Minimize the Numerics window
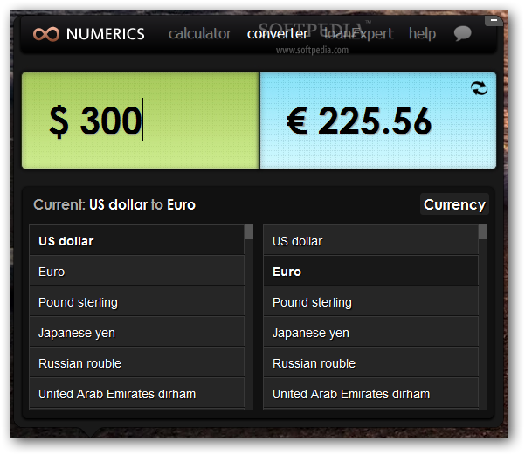 click(x=494, y=21)
